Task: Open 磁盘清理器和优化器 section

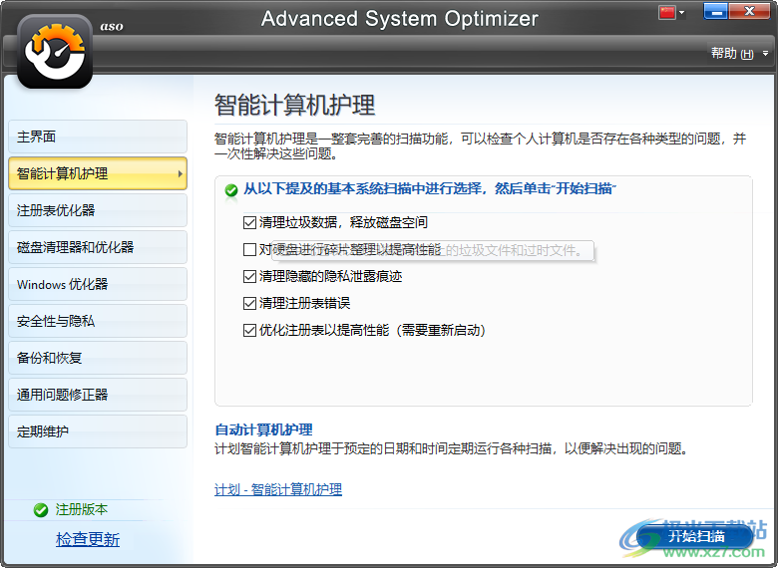Action: (x=98, y=247)
